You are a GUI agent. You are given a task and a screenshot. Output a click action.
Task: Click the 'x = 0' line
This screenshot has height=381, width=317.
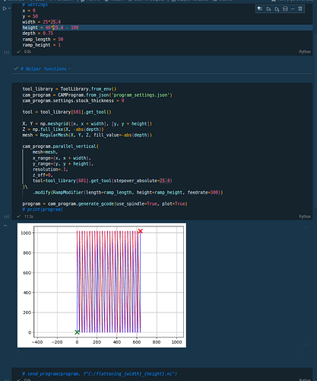click(x=29, y=11)
